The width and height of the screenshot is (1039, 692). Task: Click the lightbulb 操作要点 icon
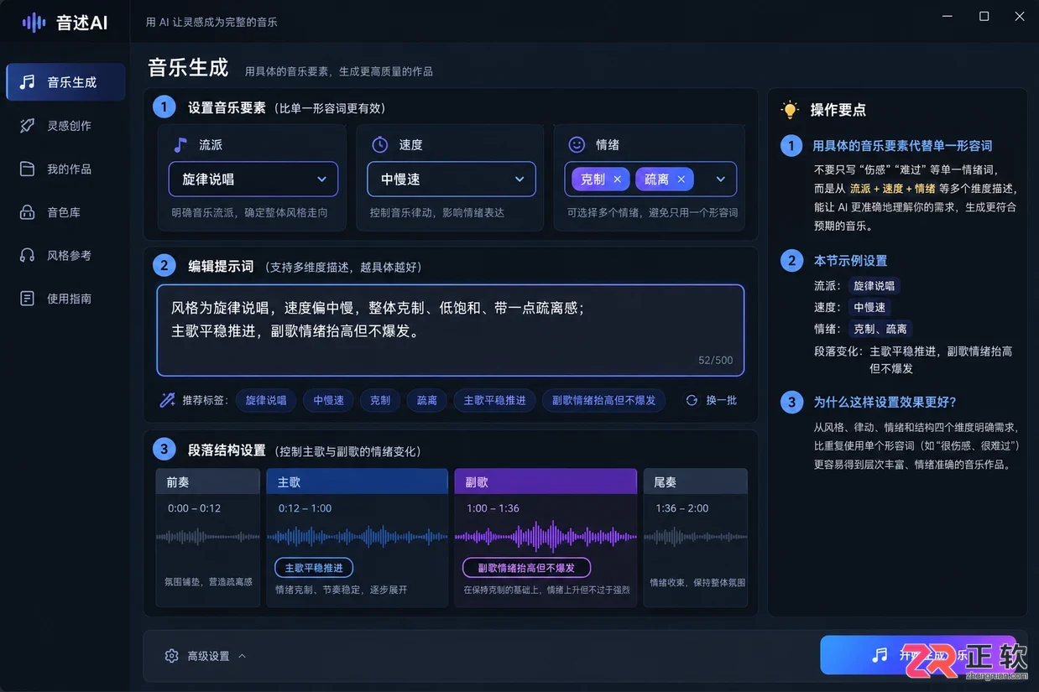[x=790, y=110]
